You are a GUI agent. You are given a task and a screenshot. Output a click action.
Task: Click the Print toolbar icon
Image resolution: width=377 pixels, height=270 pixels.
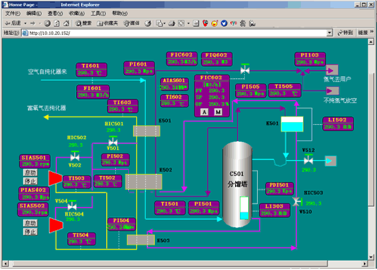171,23
